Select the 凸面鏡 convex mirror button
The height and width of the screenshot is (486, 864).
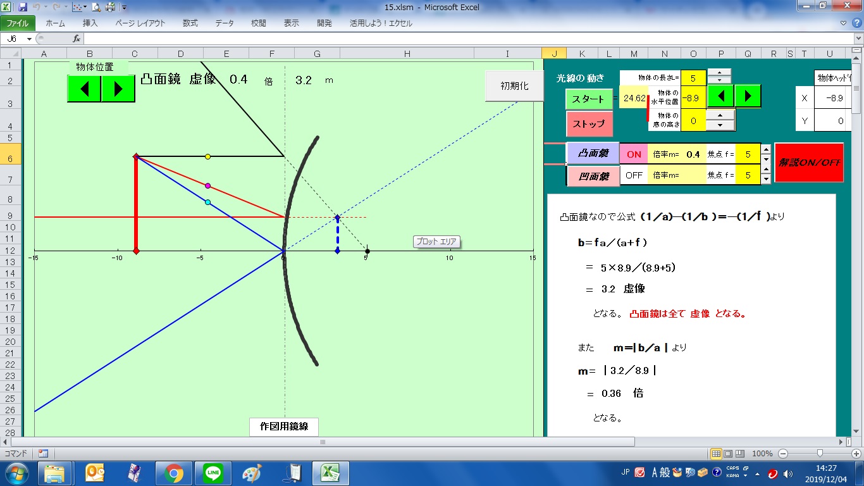point(592,154)
